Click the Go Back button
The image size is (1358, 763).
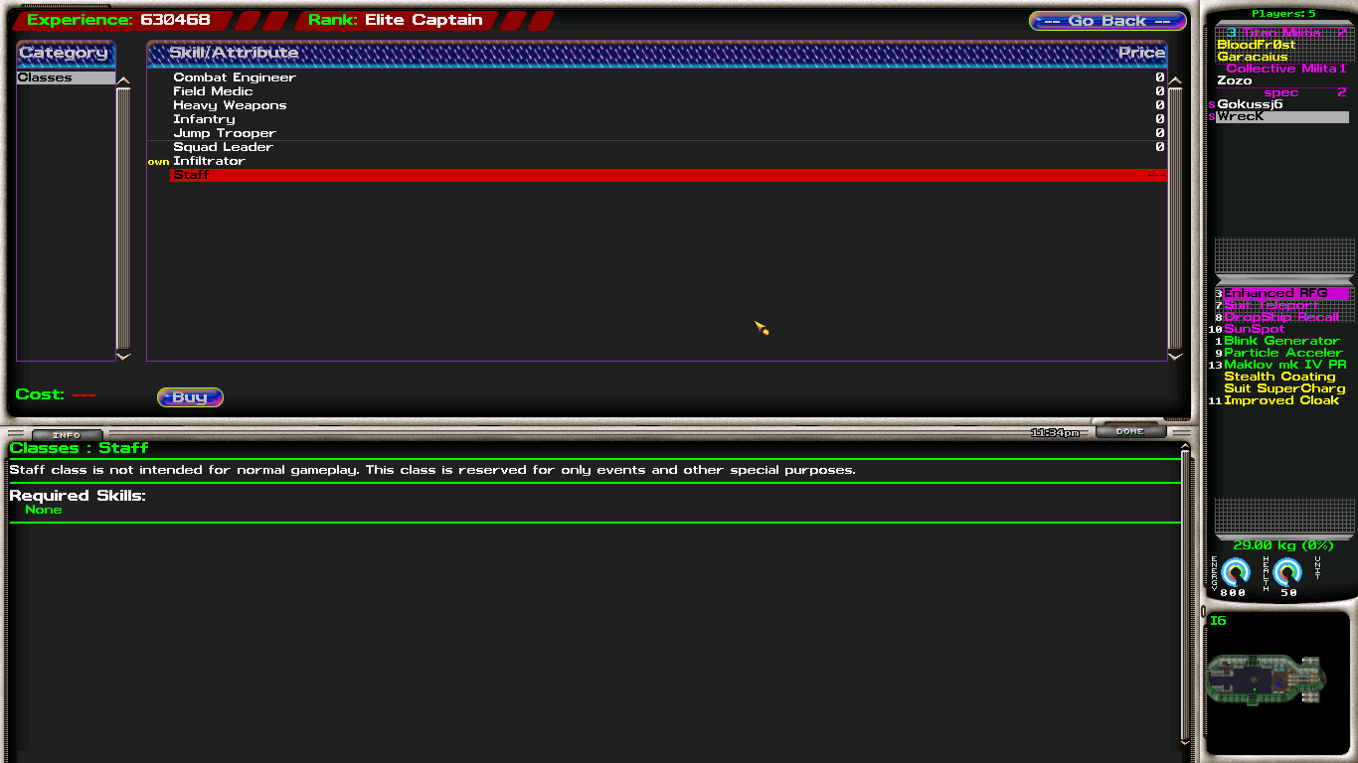[1107, 21]
